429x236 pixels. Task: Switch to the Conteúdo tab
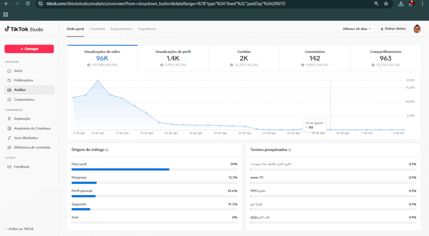tap(97, 28)
